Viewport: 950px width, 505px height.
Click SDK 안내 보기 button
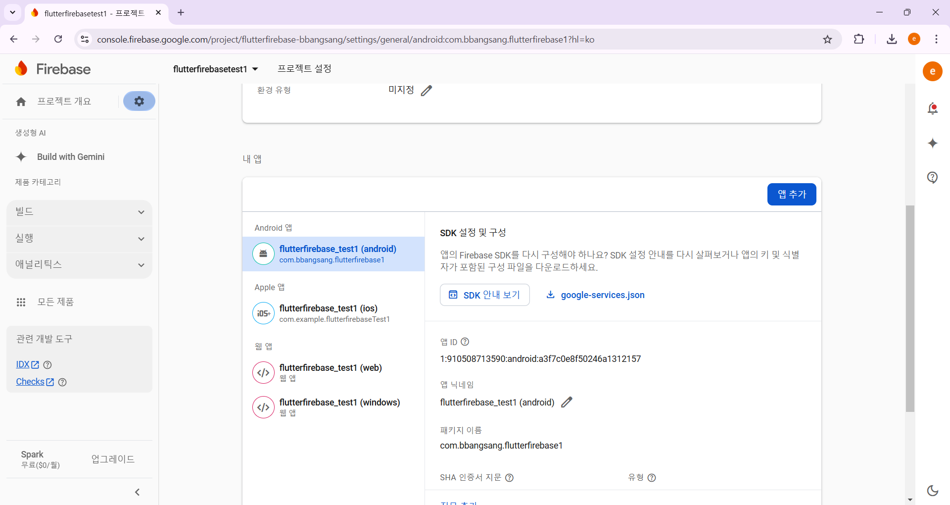tap(485, 295)
